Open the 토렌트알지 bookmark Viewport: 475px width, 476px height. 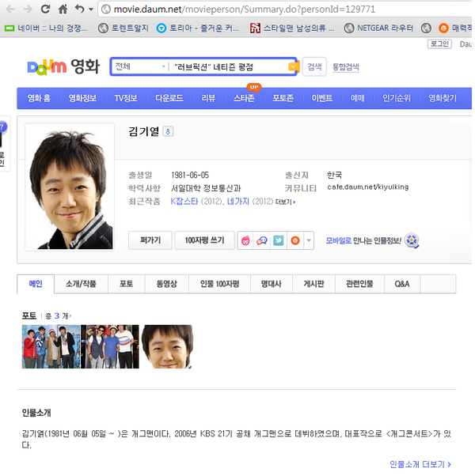(x=123, y=28)
